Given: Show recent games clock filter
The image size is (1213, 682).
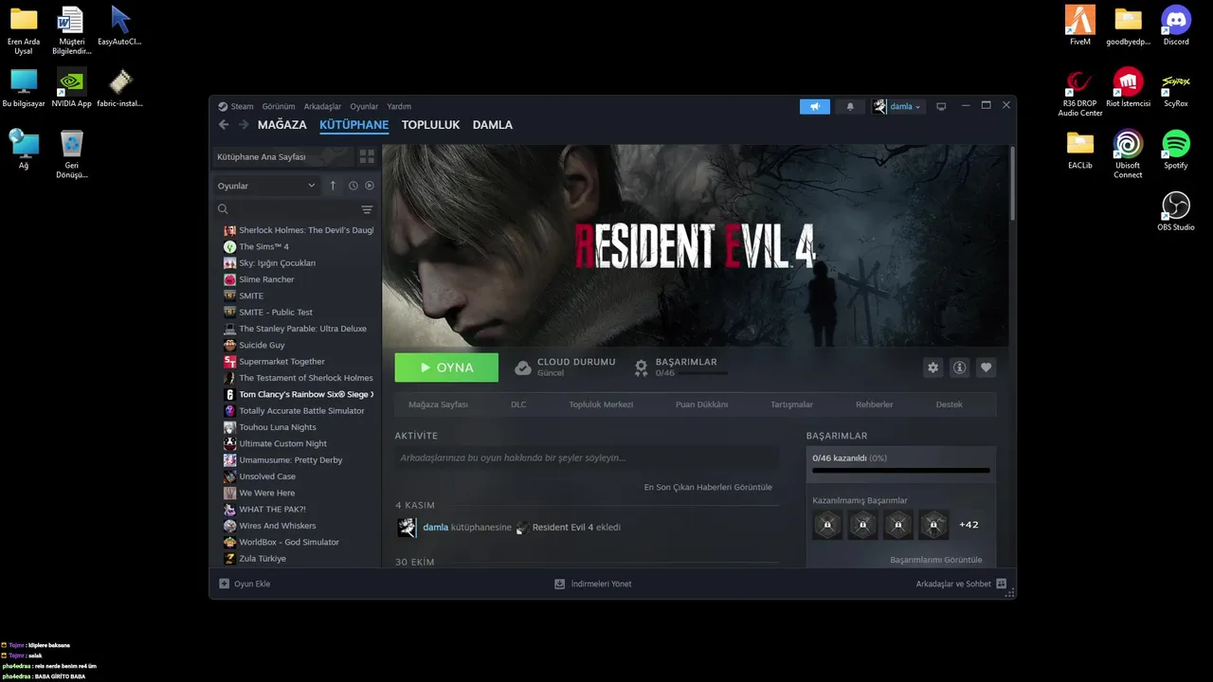Looking at the screenshot, I should tap(353, 186).
